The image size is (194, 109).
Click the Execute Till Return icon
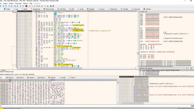pos(21,6)
